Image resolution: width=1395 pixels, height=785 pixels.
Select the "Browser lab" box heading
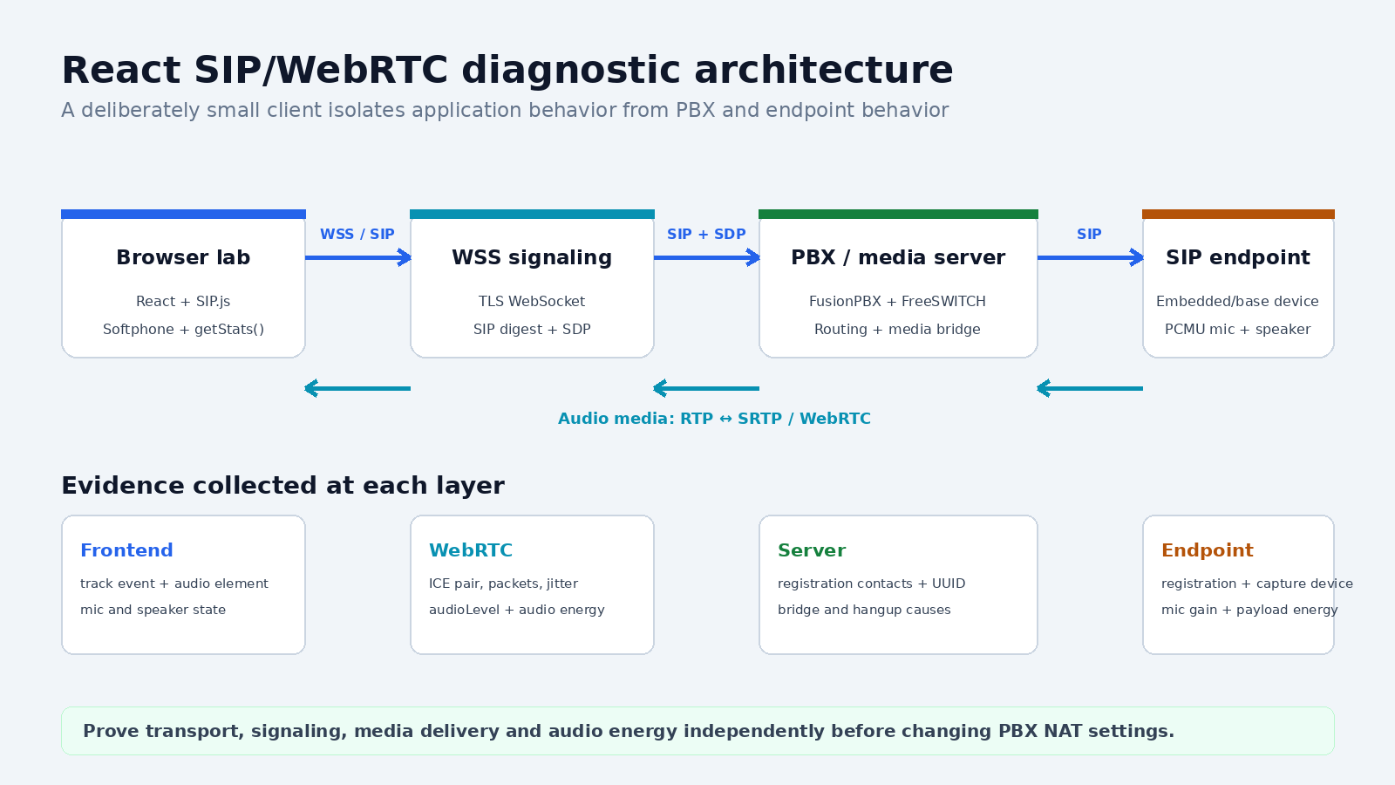tap(183, 257)
